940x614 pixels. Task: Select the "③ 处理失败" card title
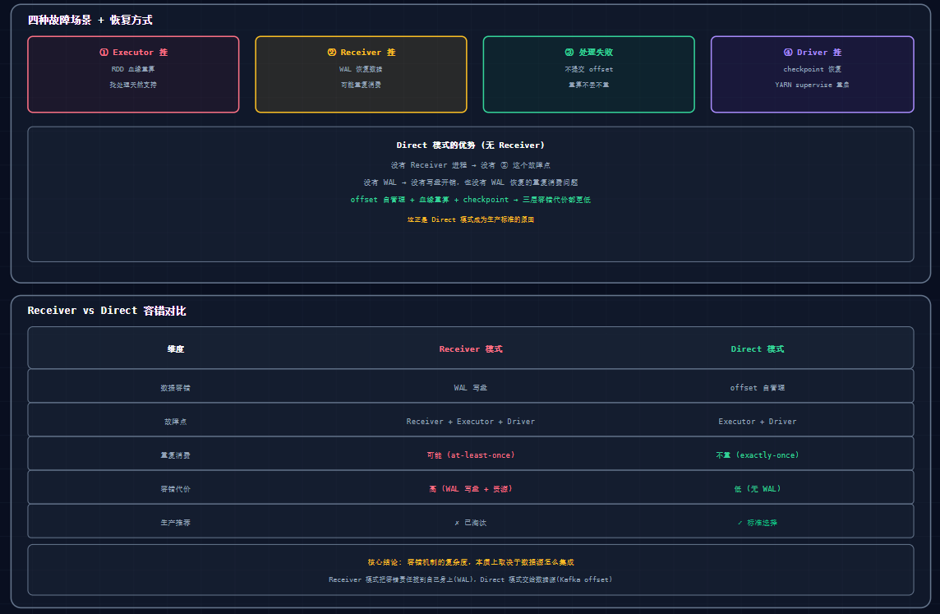(x=588, y=52)
